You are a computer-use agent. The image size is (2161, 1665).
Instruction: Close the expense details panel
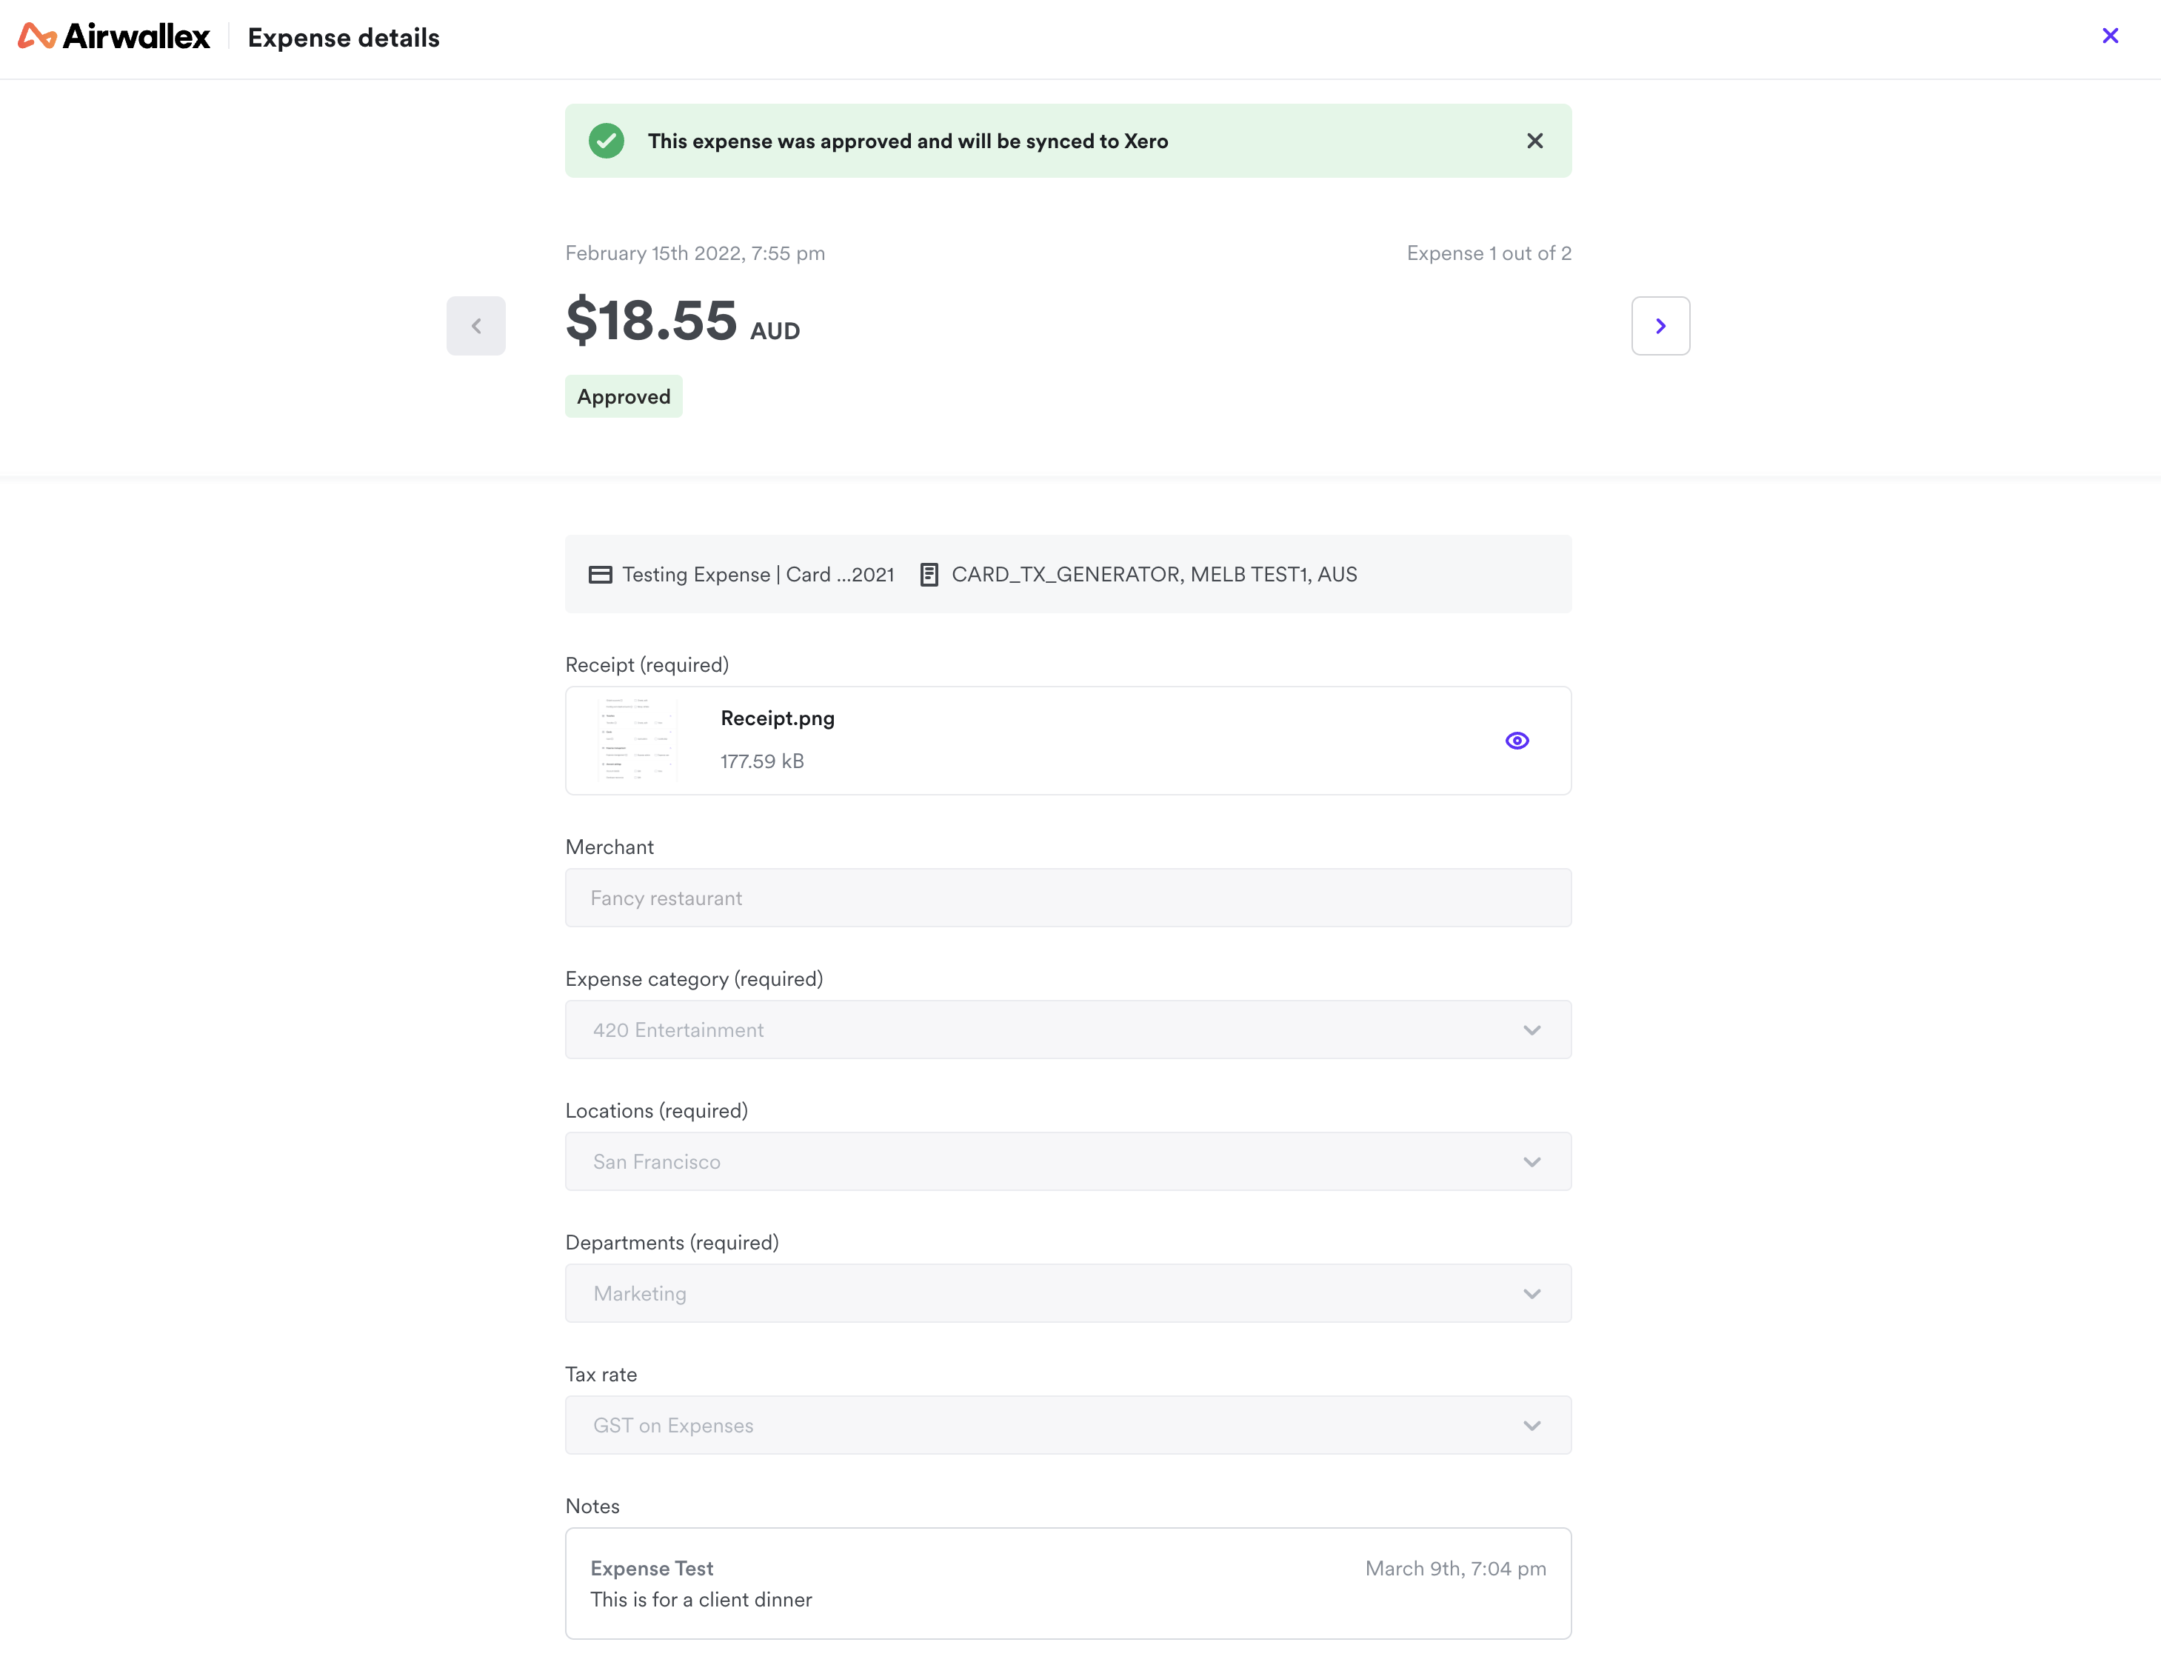coord(2111,35)
